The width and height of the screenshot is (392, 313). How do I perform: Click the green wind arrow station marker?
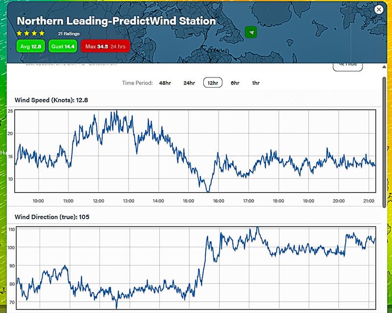coord(251,32)
